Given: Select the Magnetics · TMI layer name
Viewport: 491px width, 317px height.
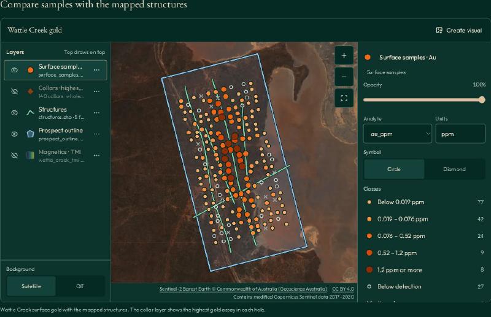Looking at the screenshot, I should 60,152.
